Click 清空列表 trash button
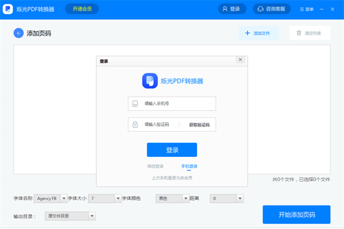The height and width of the screenshot is (229, 344). tap(310, 33)
